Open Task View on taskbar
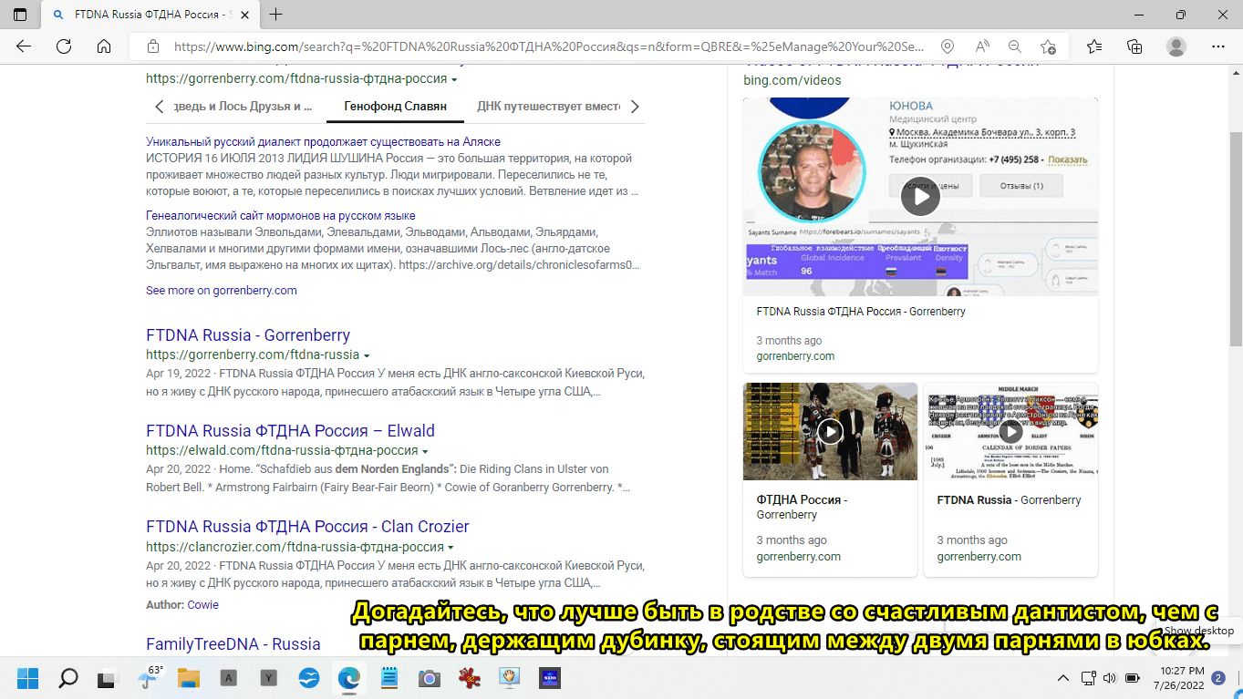The width and height of the screenshot is (1243, 699). 108,678
